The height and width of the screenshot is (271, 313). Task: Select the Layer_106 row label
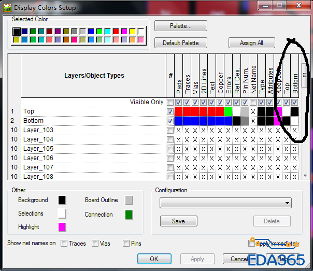tap(38, 158)
